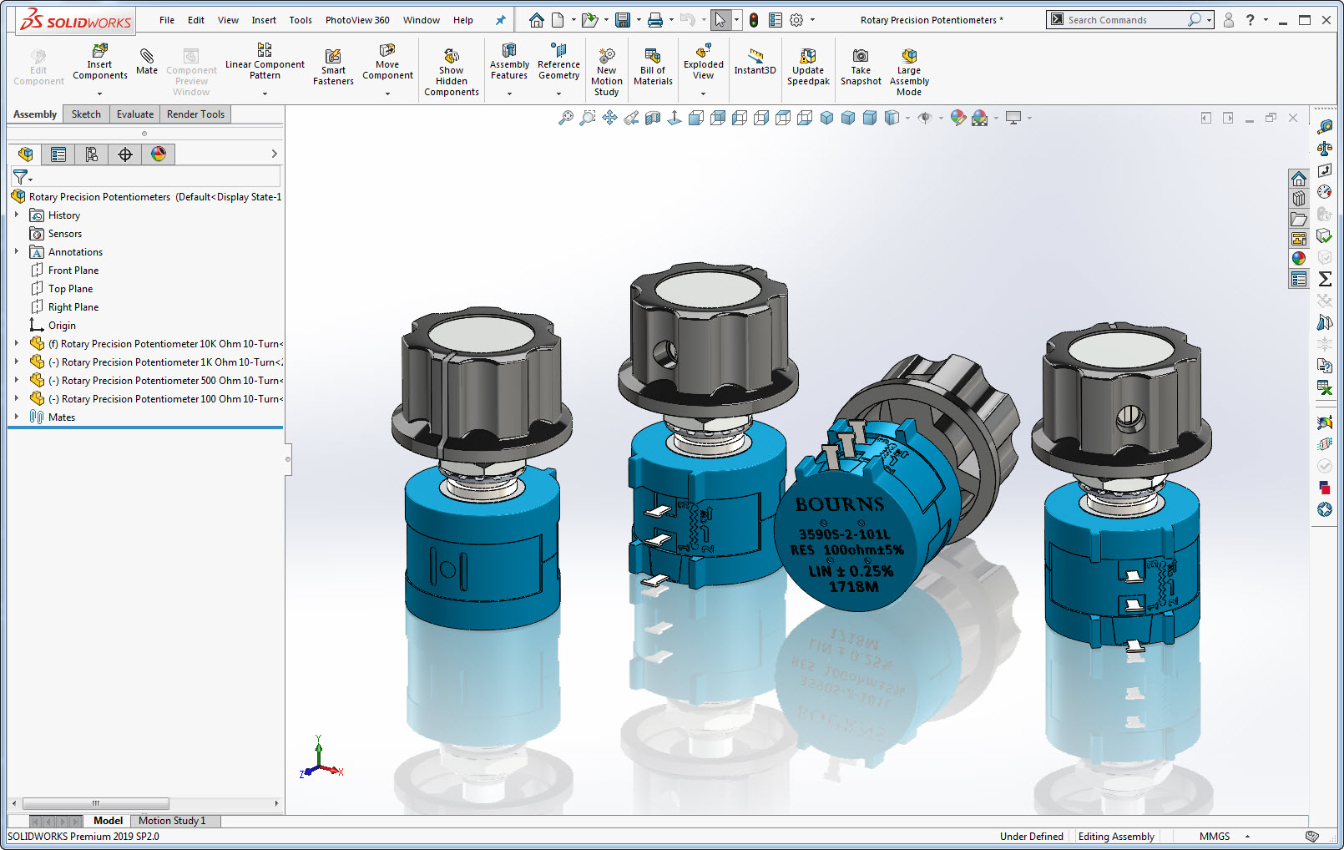Select the Front Plane item
The width and height of the screenshot is (1344, 850).
[x=73, y=271]
